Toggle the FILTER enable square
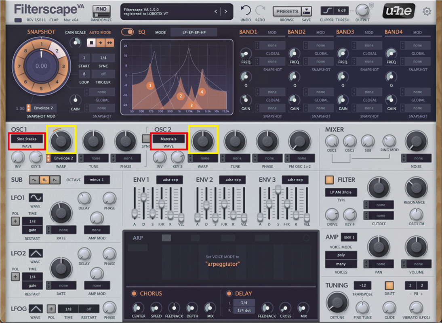442x323 pixels. 329,180
